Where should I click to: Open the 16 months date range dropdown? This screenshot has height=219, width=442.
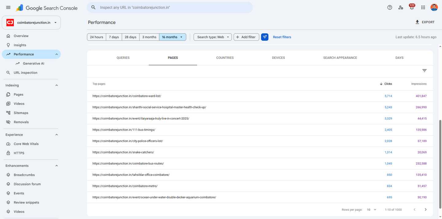click(x=173, y=37)
